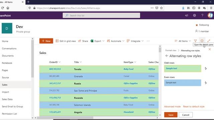Select the even rows blue sample swatch
The width and height of the screenshot is (214, 120).
pos(183,83)
